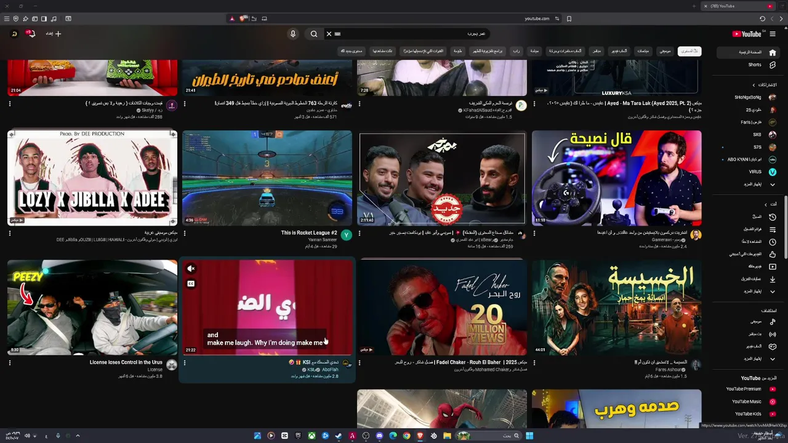Open the YouTube hamburger guide menu

coord(772,34)
